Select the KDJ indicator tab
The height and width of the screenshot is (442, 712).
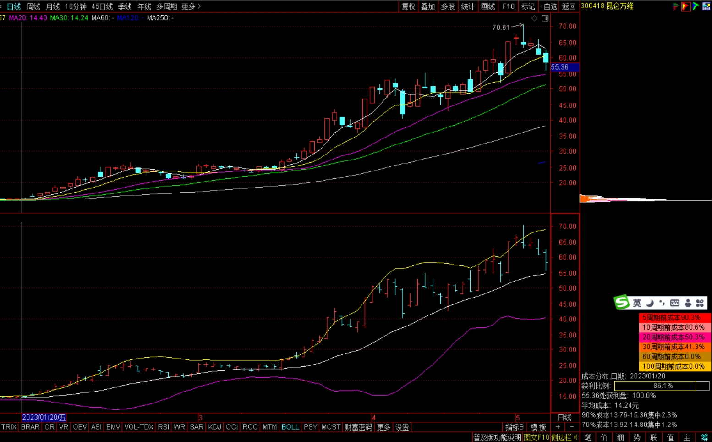tap(214, 427)
